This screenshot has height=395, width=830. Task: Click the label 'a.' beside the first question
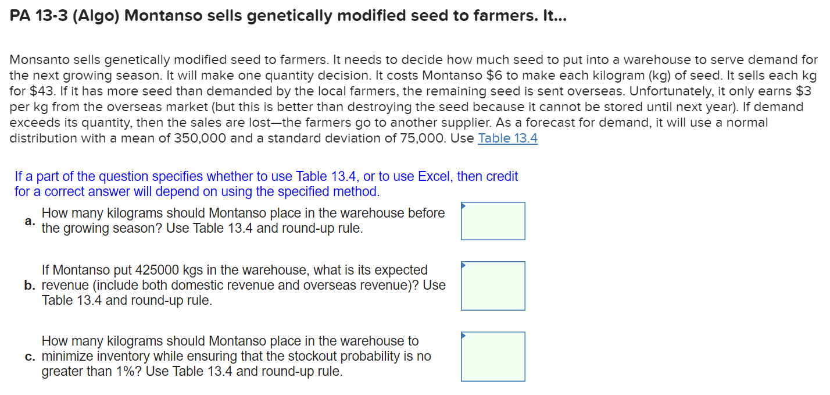coord(29,220)
